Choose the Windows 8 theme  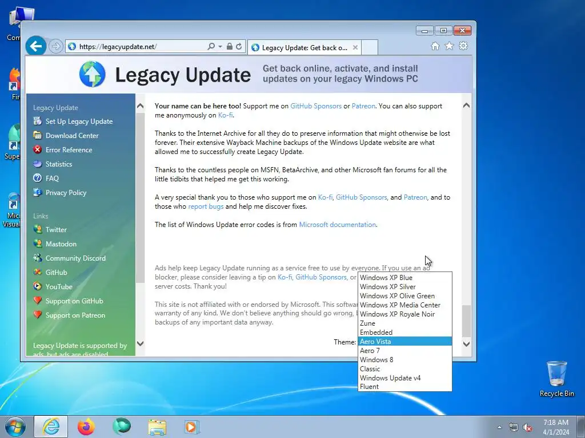[x=405, y=360]
